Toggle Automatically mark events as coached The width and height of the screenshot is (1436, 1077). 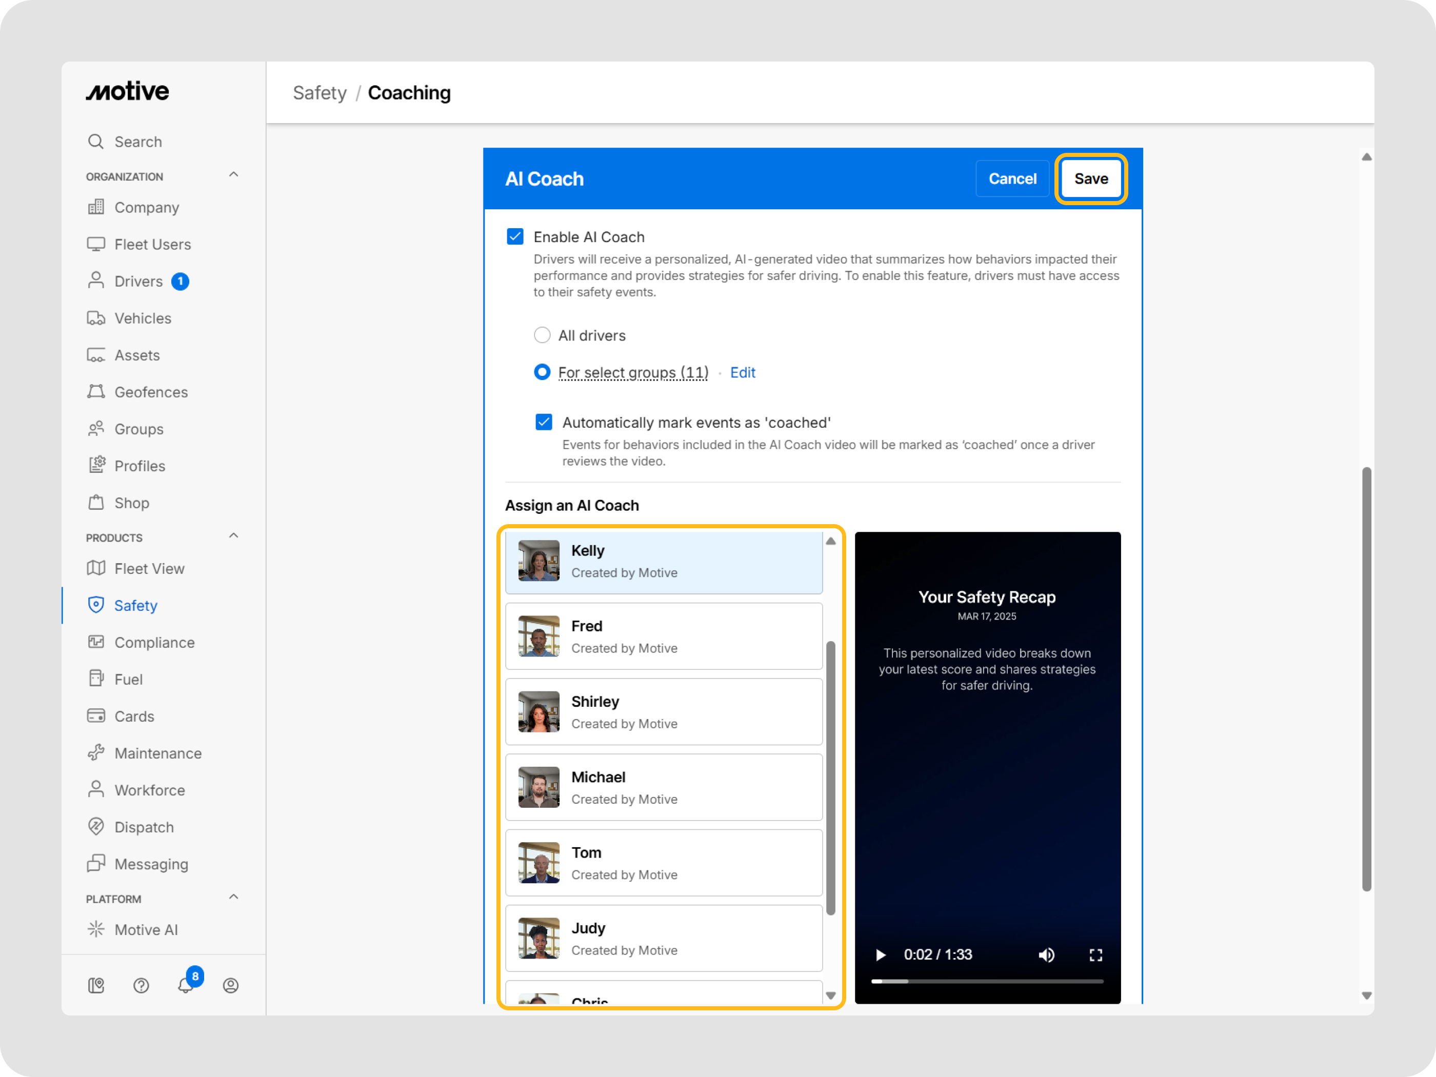(544, 422)
